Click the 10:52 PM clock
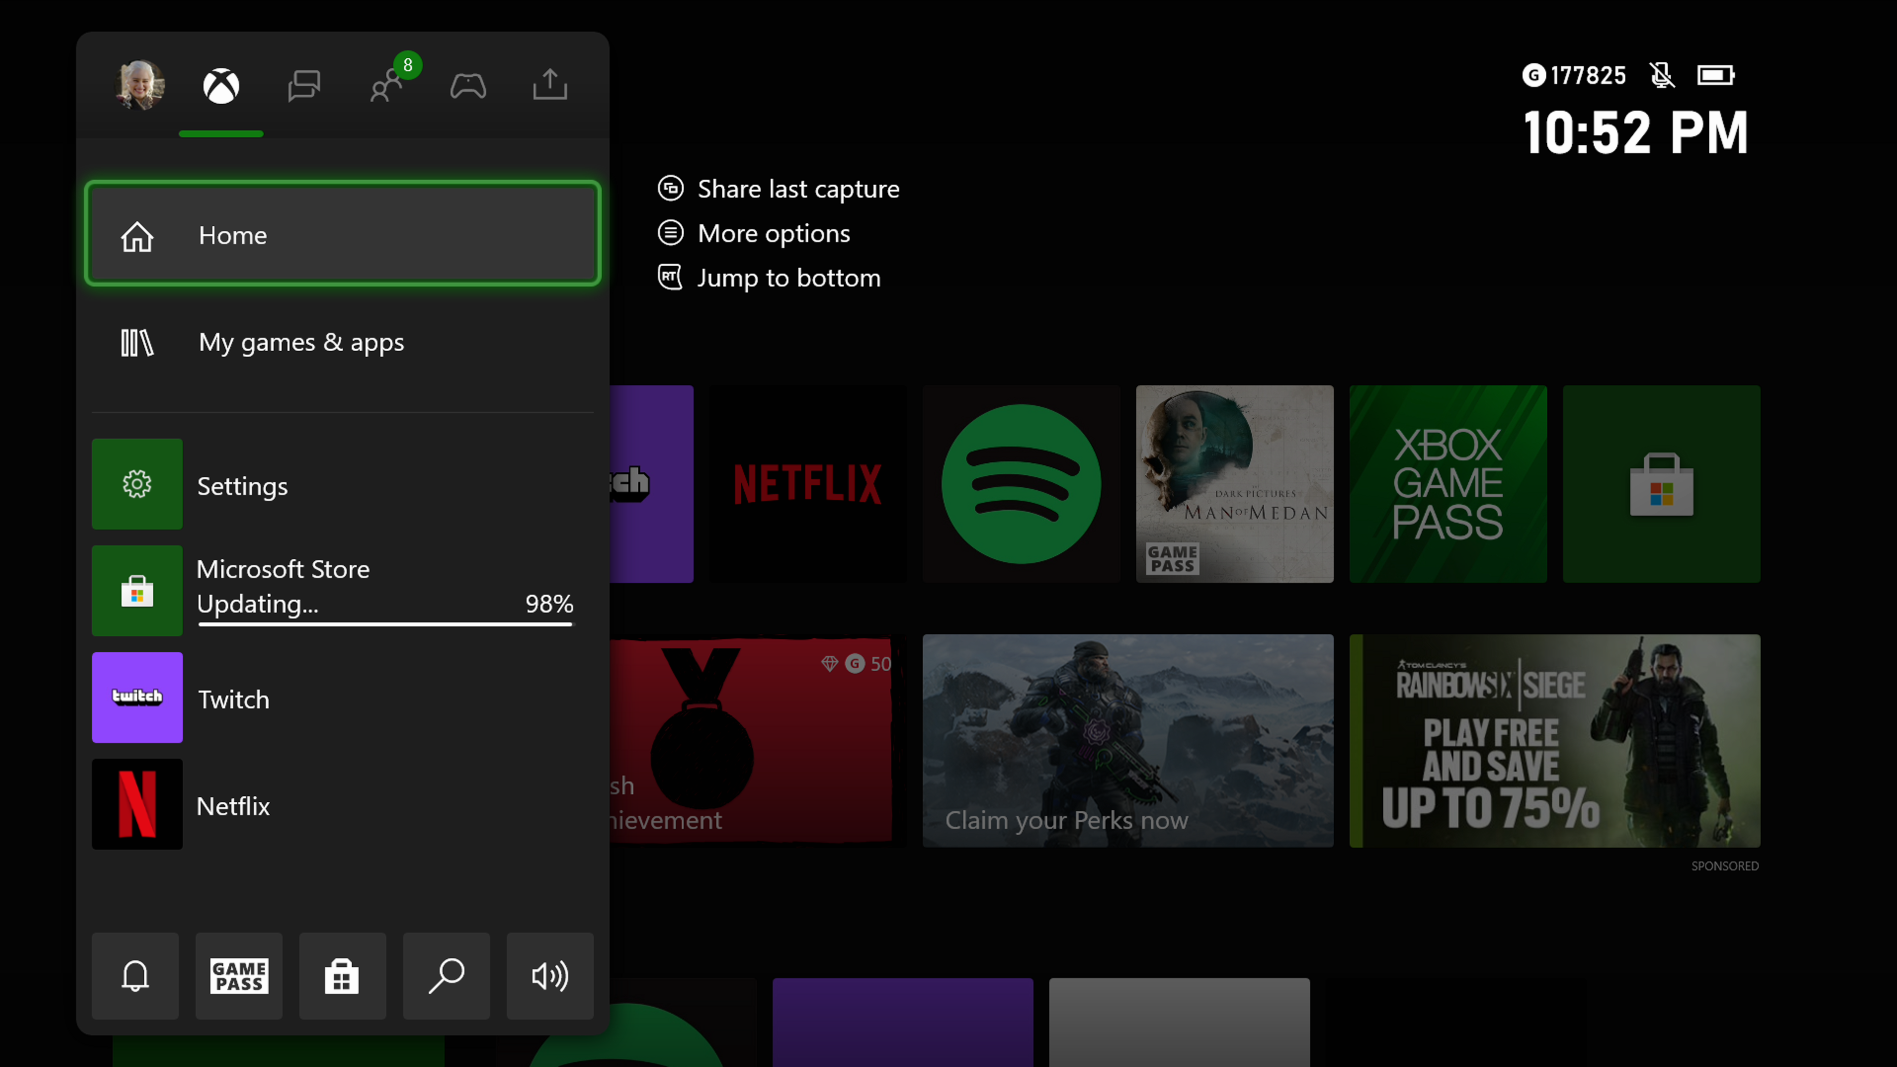The width and height of the screenshot is (1897, 1067). pyautogui.click(x=1636, y=133)
